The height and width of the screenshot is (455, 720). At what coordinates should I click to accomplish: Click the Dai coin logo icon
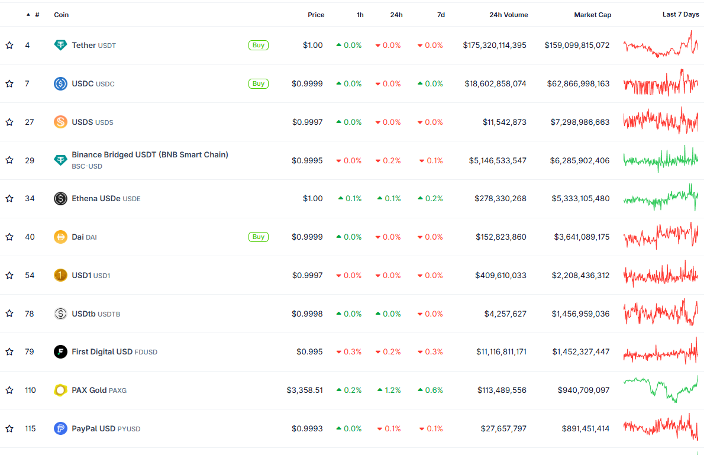click(x=60, y=237)
